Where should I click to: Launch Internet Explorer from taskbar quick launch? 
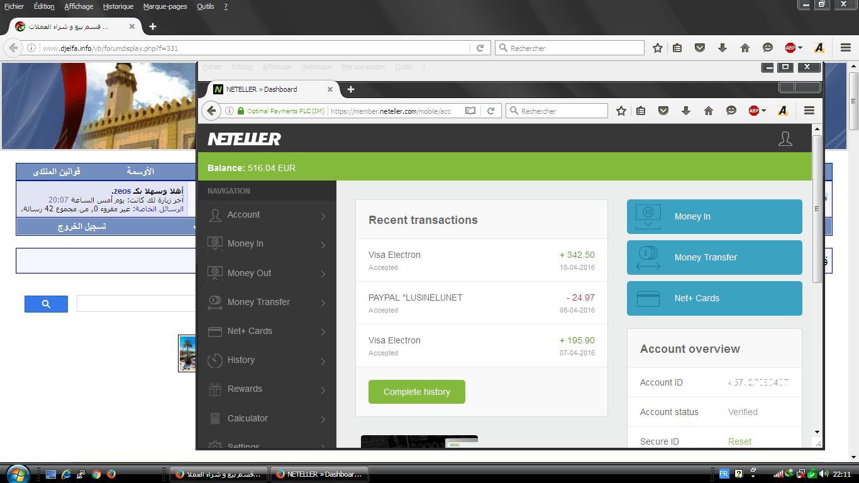pos(66,474)
